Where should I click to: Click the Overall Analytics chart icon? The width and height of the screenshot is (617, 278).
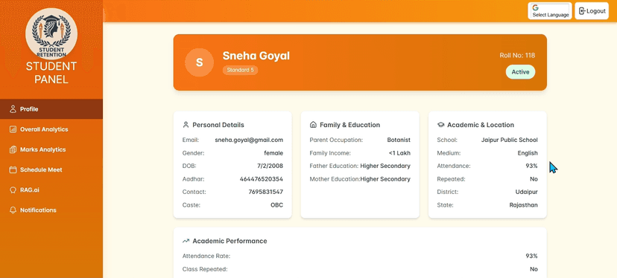tap(13, 129)
